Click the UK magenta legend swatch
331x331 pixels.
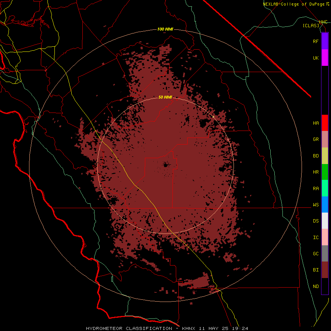(325, 58)
